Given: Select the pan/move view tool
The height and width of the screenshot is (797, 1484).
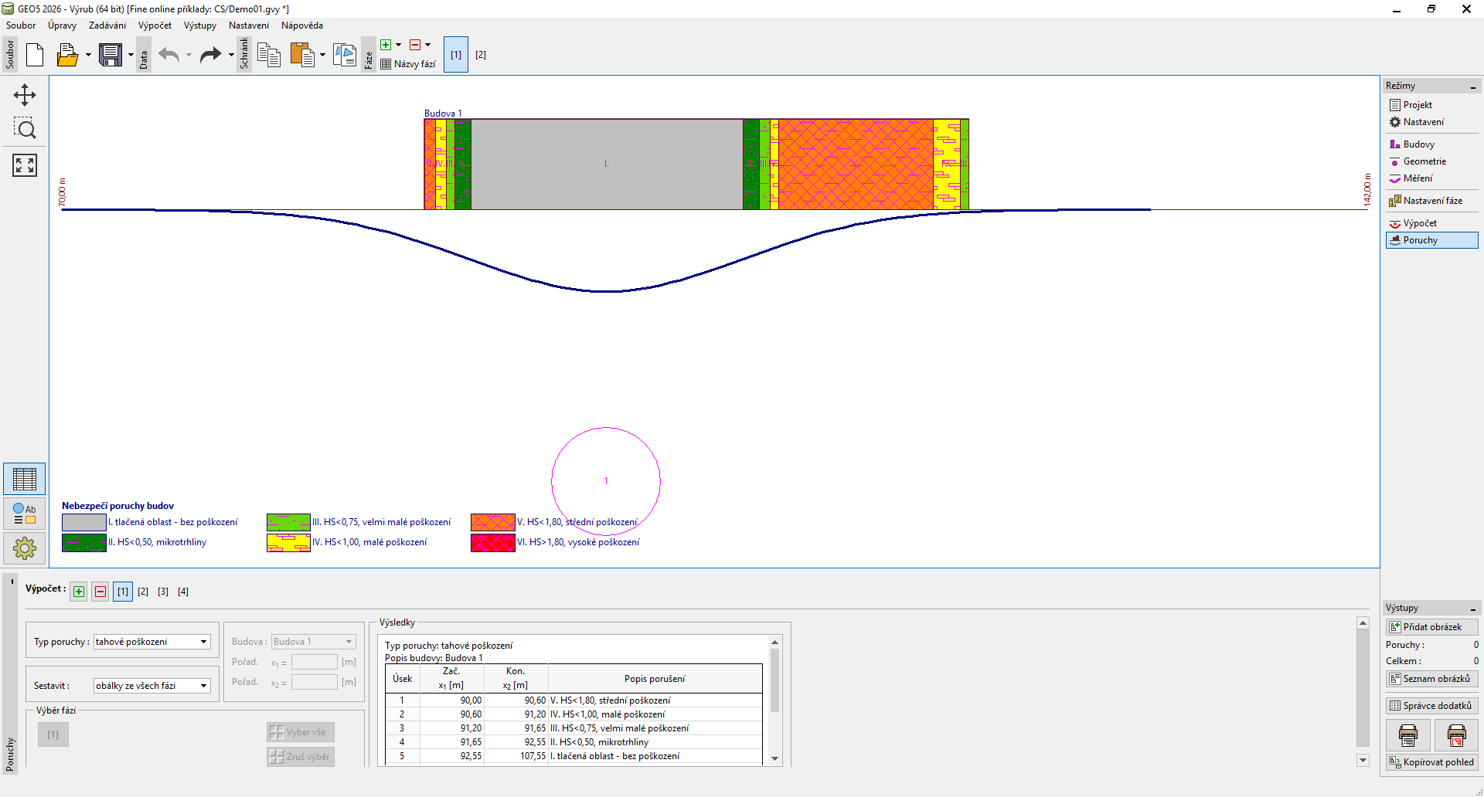Looking at the screenshot, I should (25, 95).
